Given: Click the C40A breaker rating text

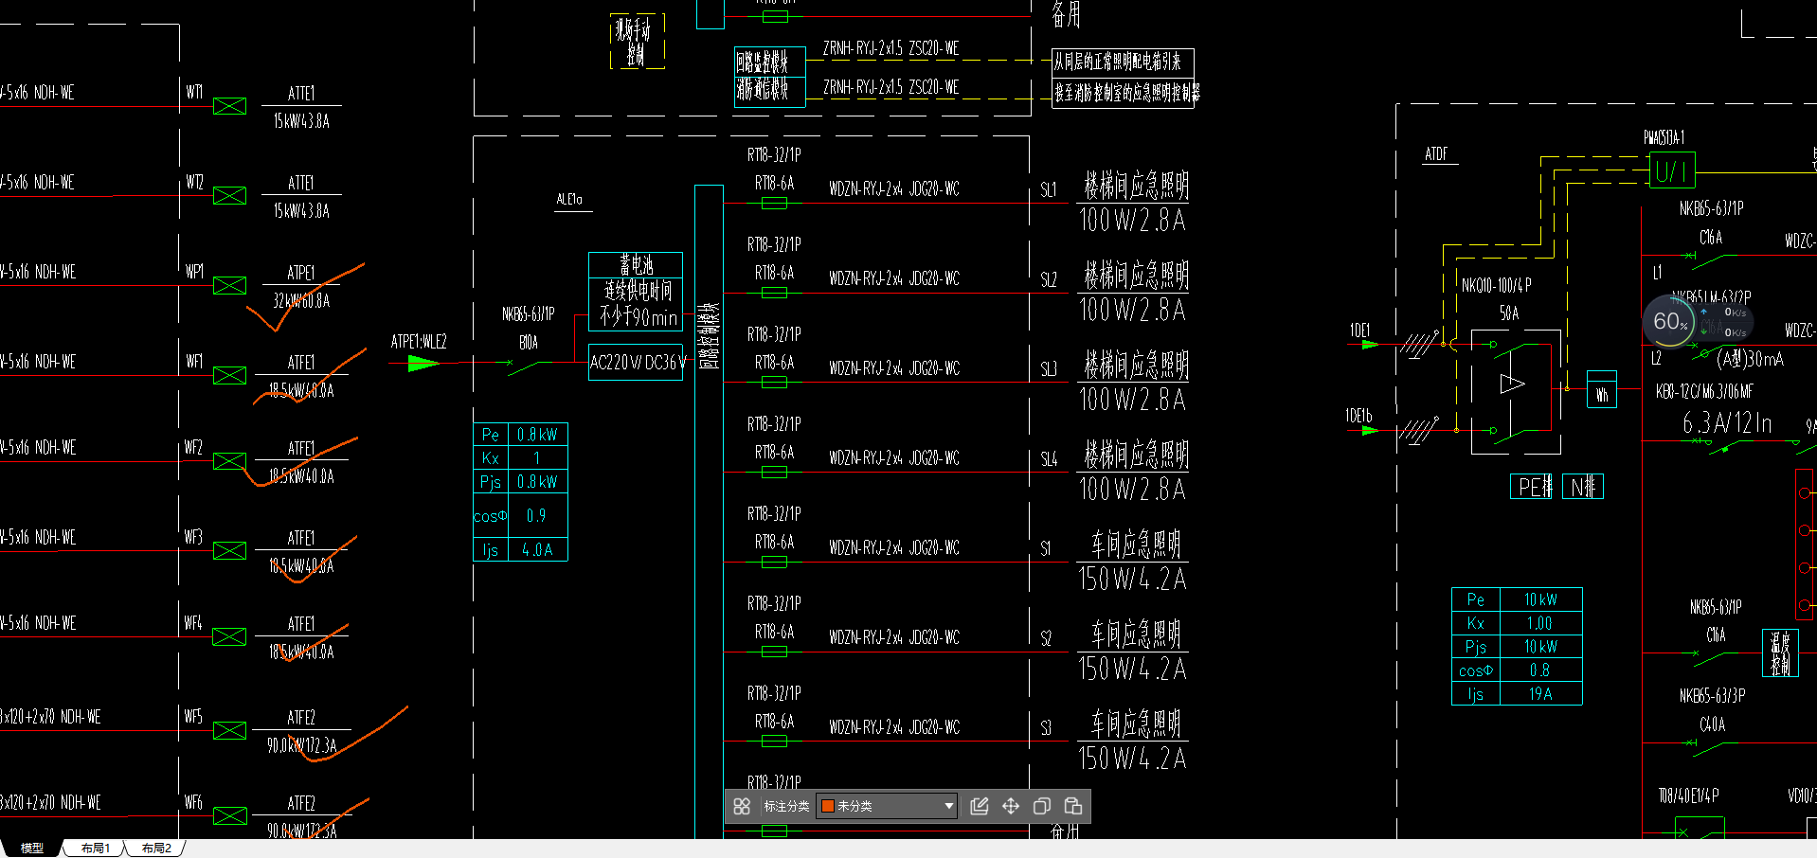Looking at the screenshot, I should pyautogui.click(x=1713, y=724).
